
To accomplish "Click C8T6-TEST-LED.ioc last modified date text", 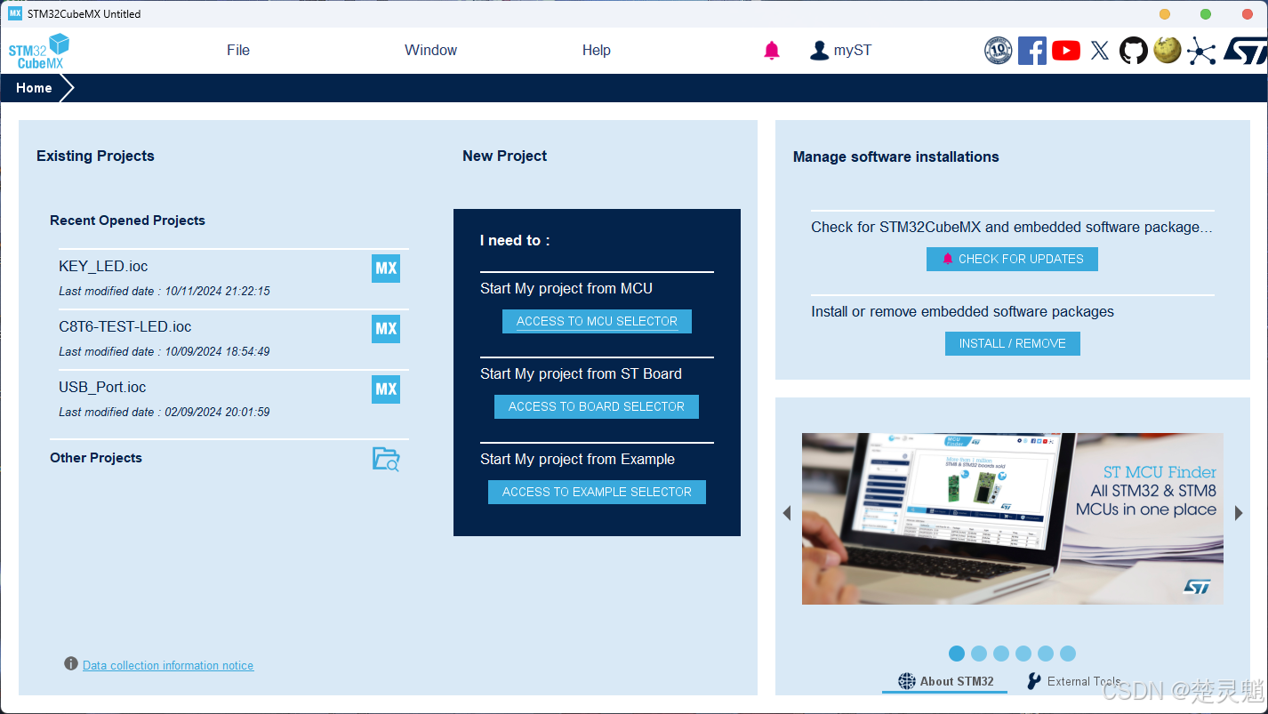I will (165, 351).
